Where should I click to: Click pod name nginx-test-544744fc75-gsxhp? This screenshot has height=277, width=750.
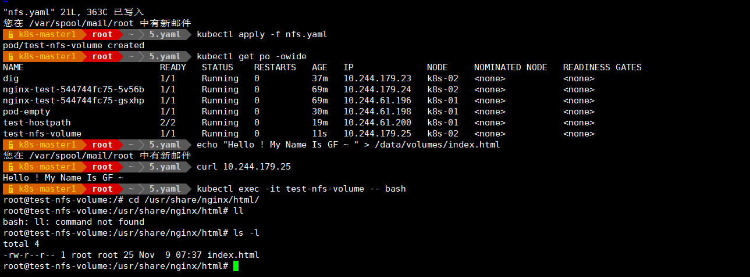tap(73, 100)
